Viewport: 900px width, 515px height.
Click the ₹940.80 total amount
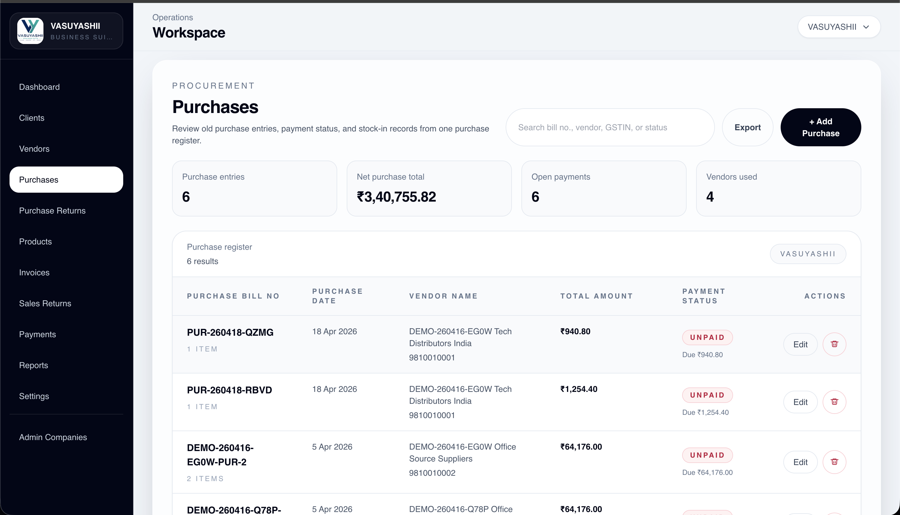(x=575, y=332)
